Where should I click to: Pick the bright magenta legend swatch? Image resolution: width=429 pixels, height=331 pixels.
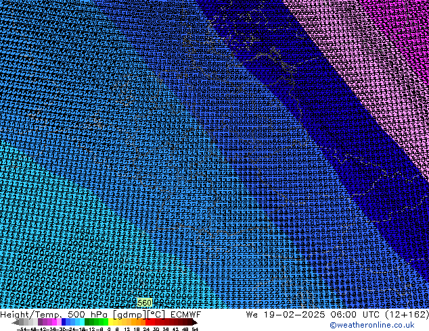point(54,322)
